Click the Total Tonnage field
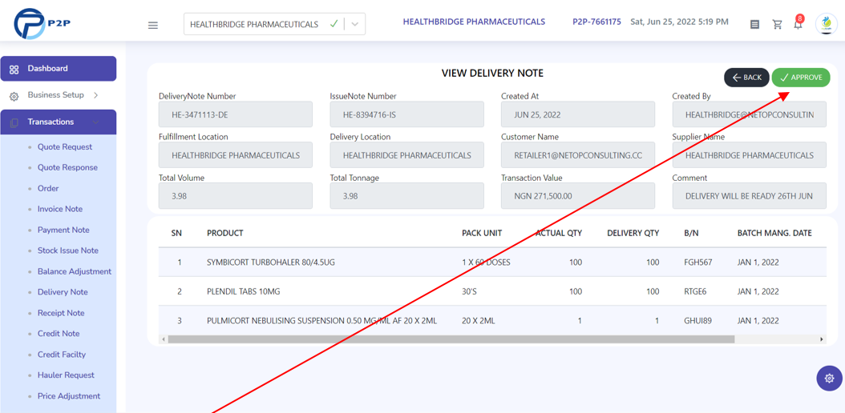 (407, 196)
